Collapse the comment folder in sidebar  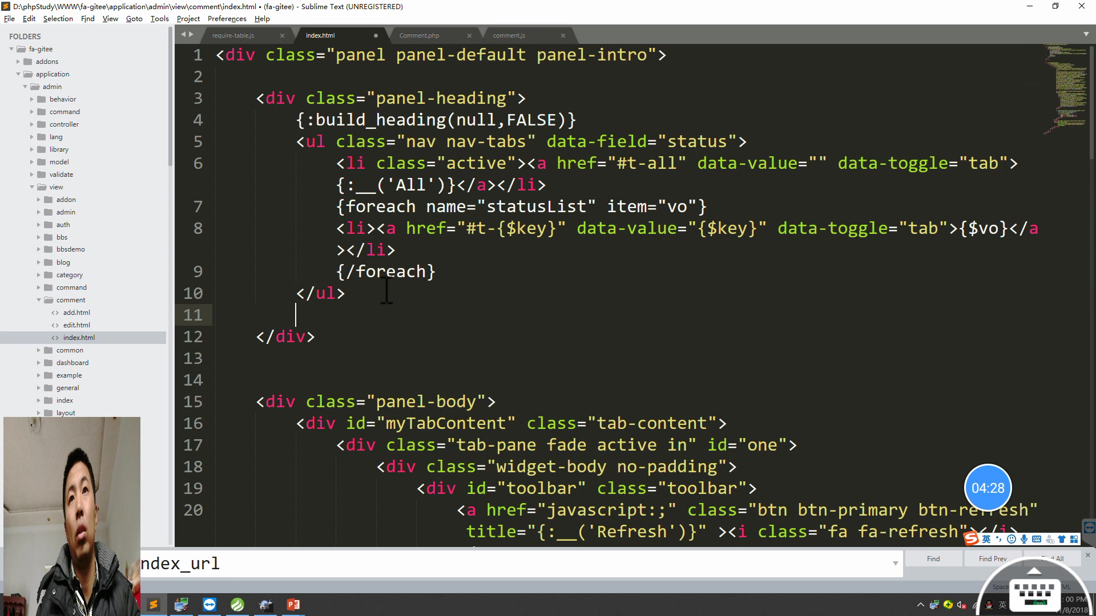click(39, 300)
